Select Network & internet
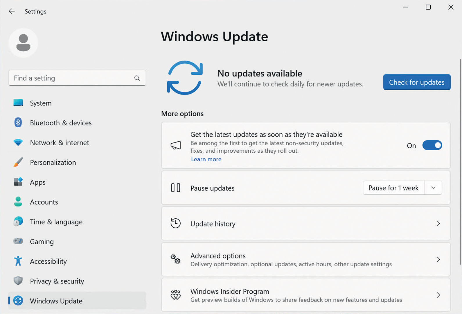This screenshot has width=462, height=314. coord(77,142)
